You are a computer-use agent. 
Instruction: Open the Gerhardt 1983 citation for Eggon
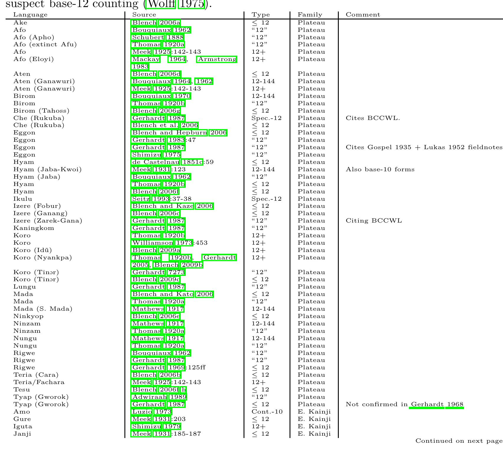(158, 140)
